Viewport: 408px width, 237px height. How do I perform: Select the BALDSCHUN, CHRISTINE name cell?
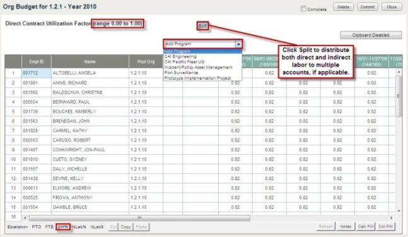tap(90, 92)
